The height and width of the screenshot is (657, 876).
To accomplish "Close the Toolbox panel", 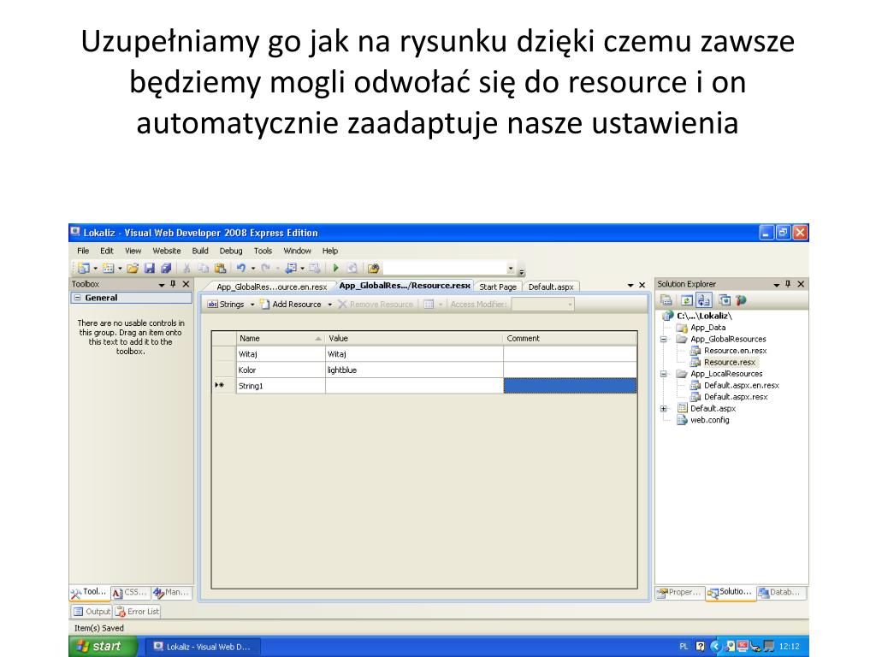I will (186, 284).
